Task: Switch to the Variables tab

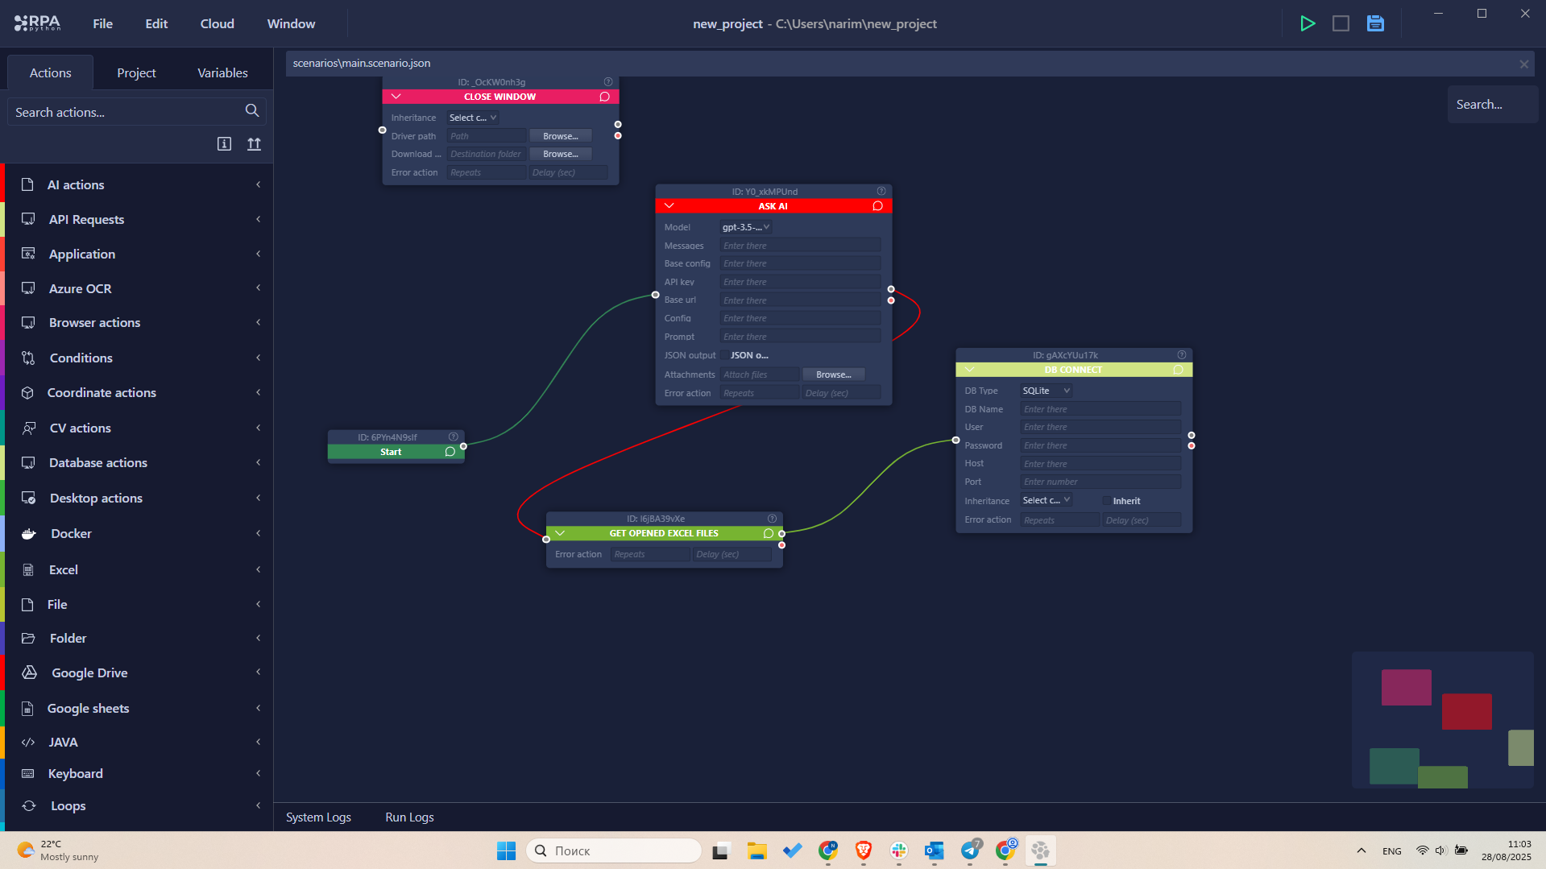Action: point(222,72)
